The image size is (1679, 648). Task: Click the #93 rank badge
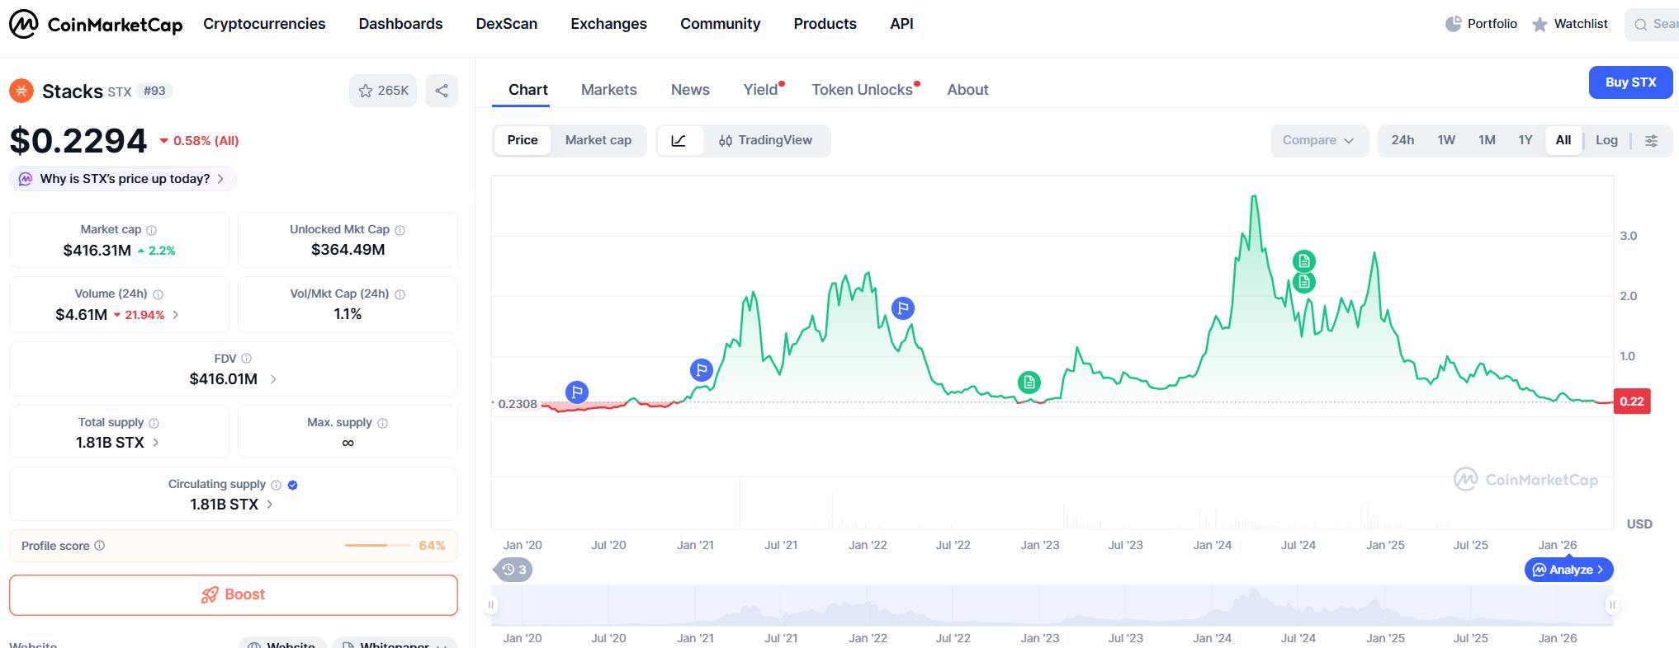pyautogui.click(x=154, y=91)
